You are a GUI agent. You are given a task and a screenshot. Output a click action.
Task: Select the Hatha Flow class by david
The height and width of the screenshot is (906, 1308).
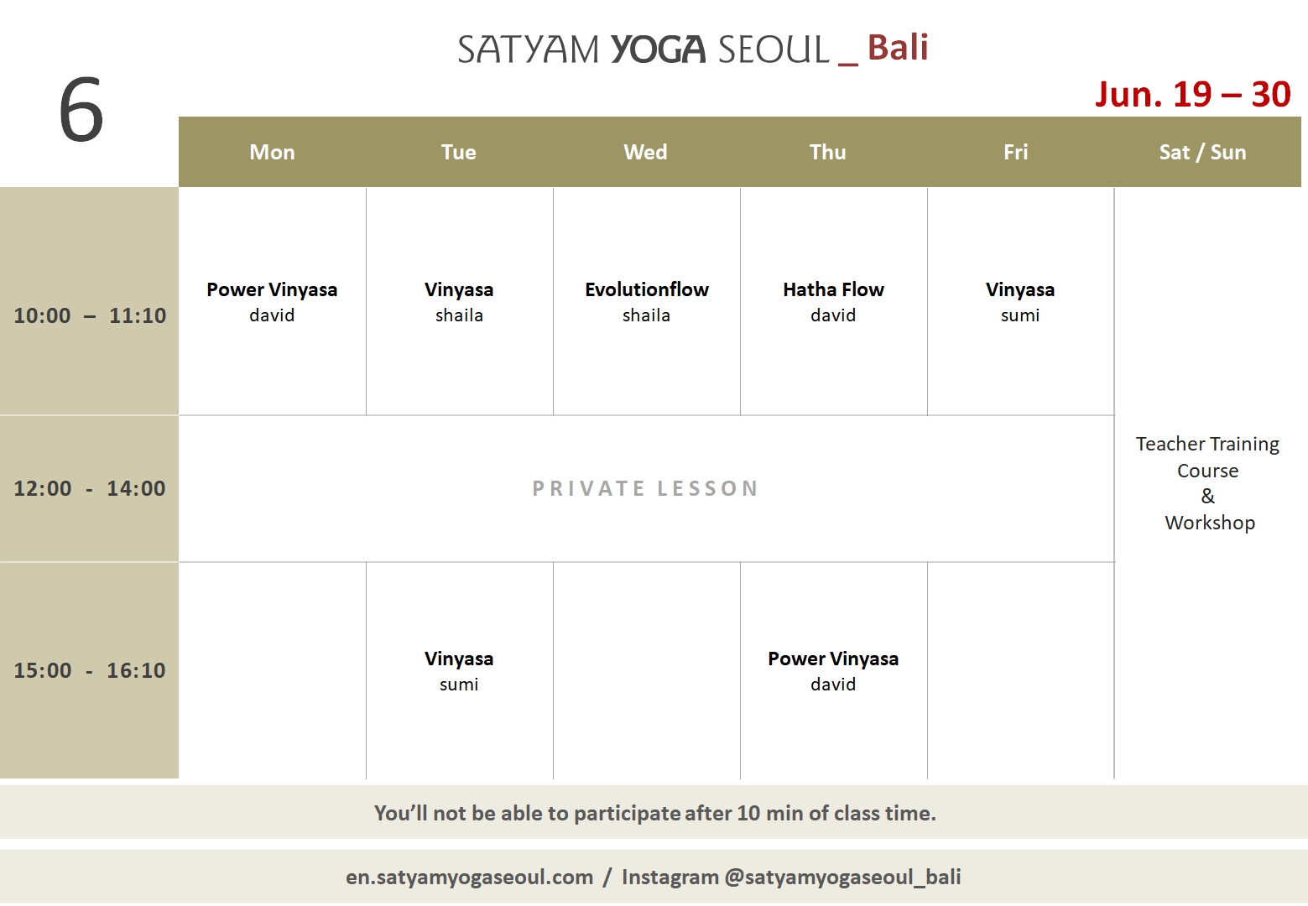point(833,301)
